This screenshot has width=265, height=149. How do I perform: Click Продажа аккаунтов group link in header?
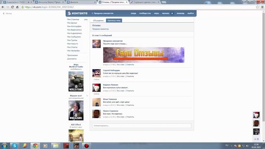click(x=104, y=13)
